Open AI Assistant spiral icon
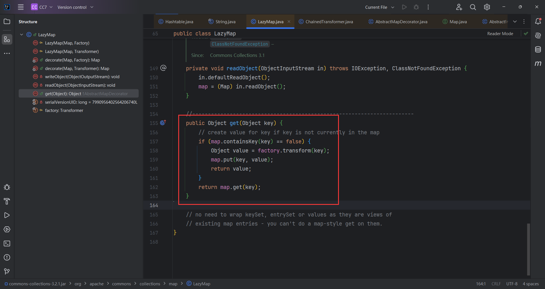The height and width of the screenshot is (289, 545). (538, 35)
